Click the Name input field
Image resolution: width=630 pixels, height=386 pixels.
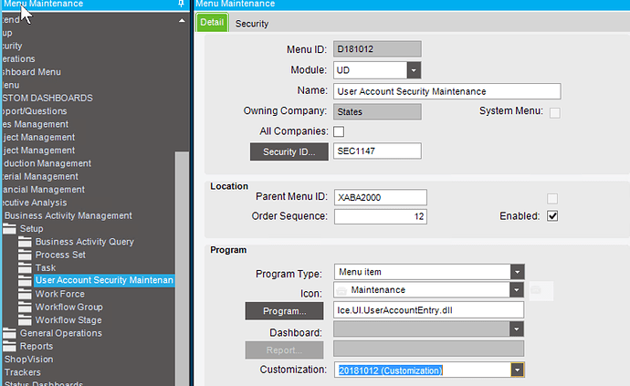(x=446, y=91)
